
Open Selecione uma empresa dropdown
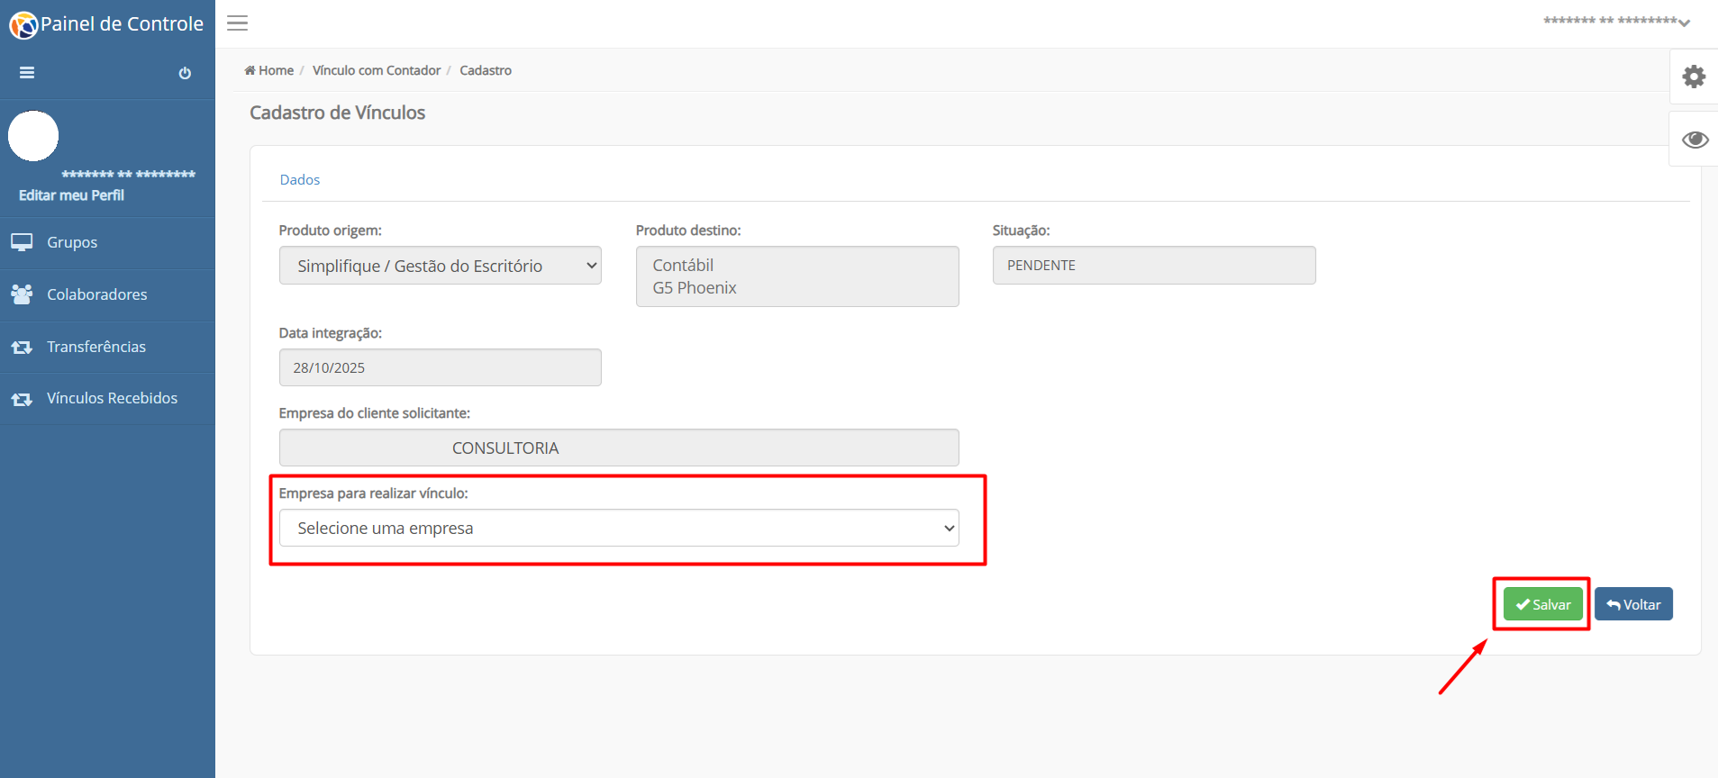pos(619,528)
